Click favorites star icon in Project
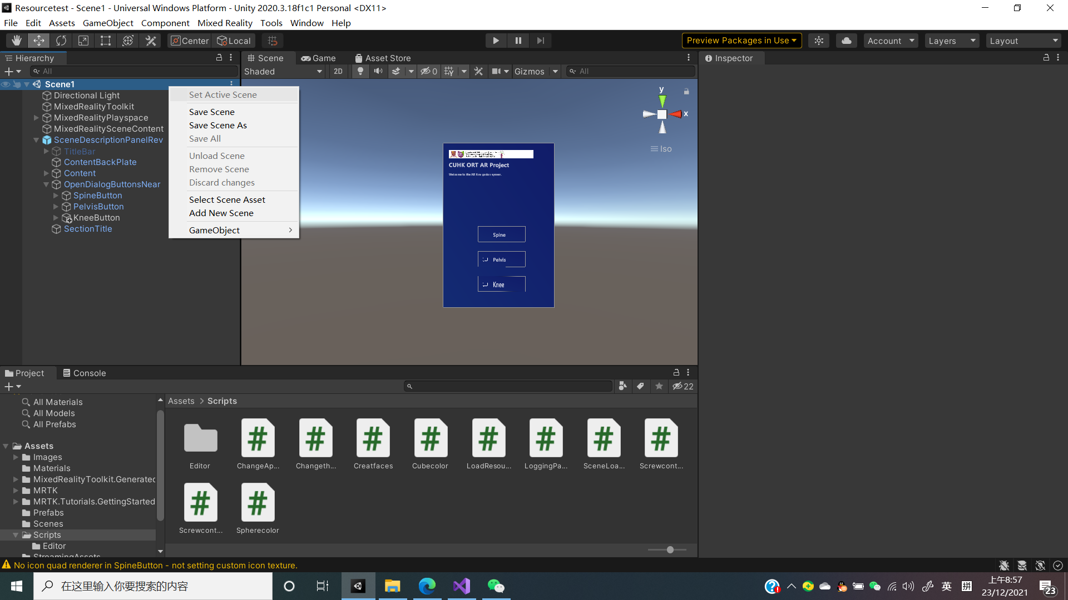The image size is (1068, 600). point(659,386)
